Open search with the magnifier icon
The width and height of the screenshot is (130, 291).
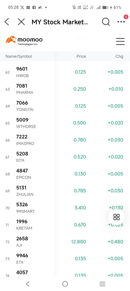click(x=106, y=22)
